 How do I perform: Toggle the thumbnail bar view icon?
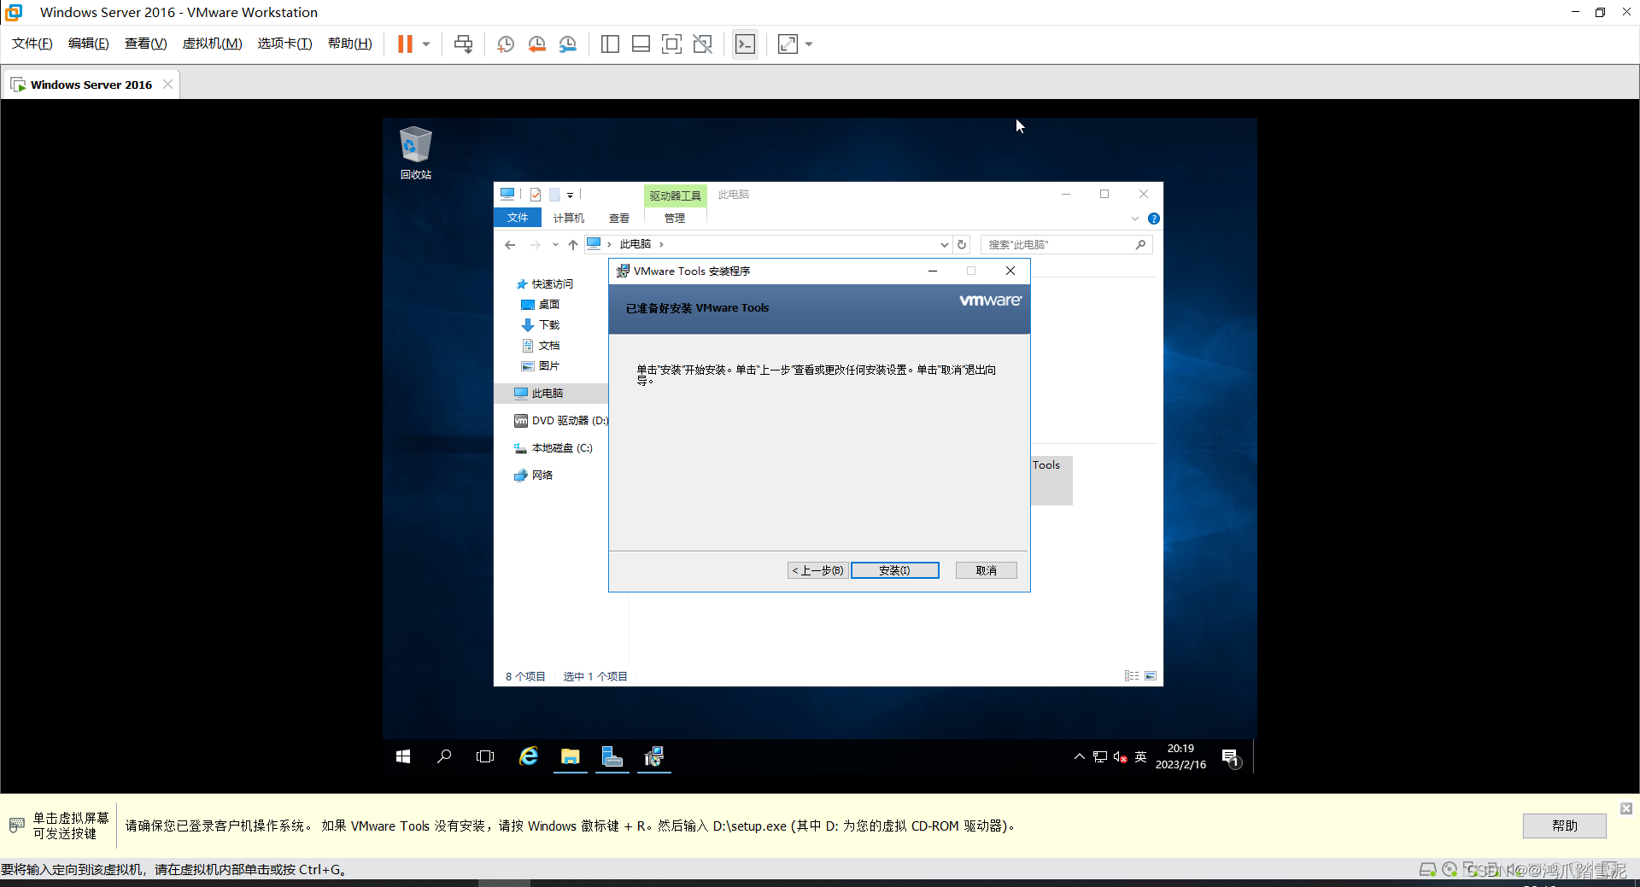pos(641,44)
